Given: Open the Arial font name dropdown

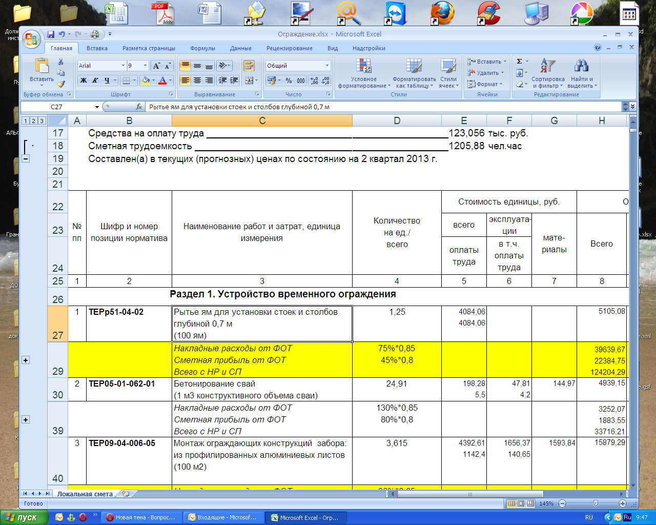Looking at the screenshot, I should pos(123,66).
